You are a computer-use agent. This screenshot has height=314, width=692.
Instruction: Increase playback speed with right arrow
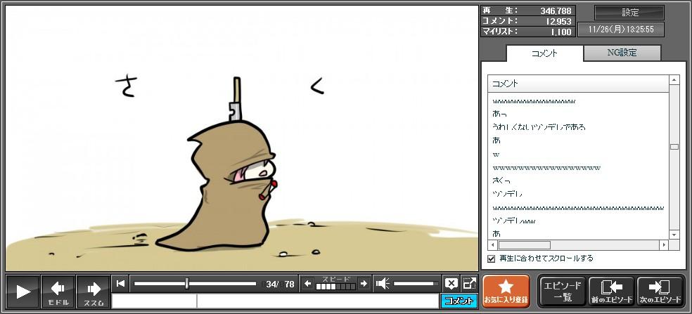(364, 284)
